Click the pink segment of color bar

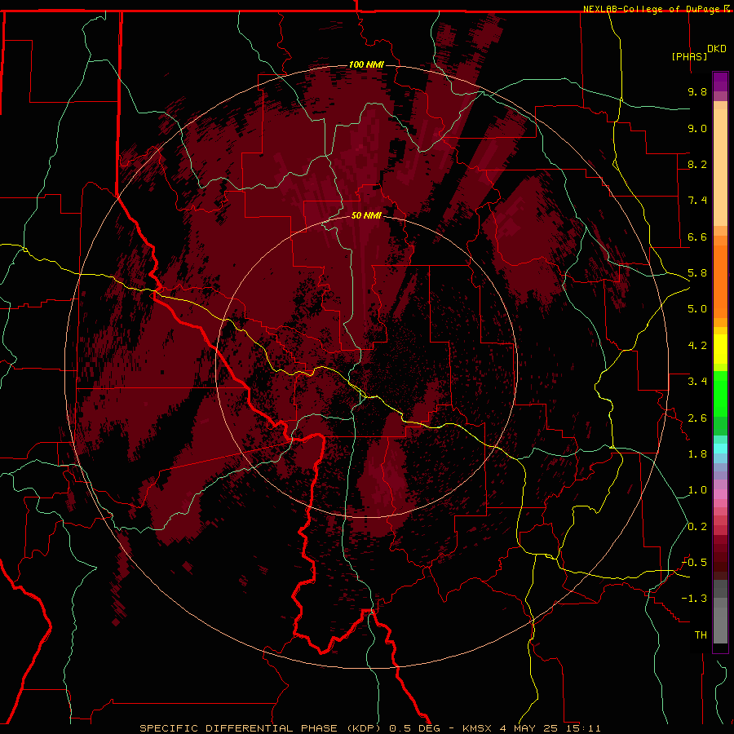click(x=720, y=494)
